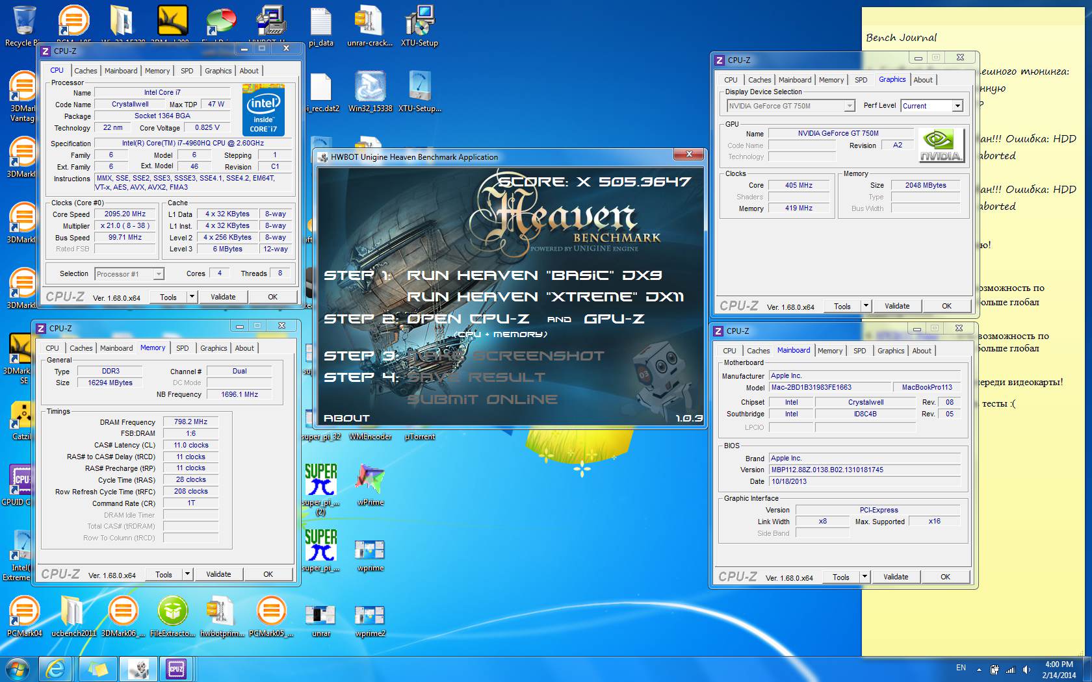1092x682 pixels.
Task: Open About tab in bottom-right CPU-Z window
Action: pyautogui.click(x=922, y=351)
